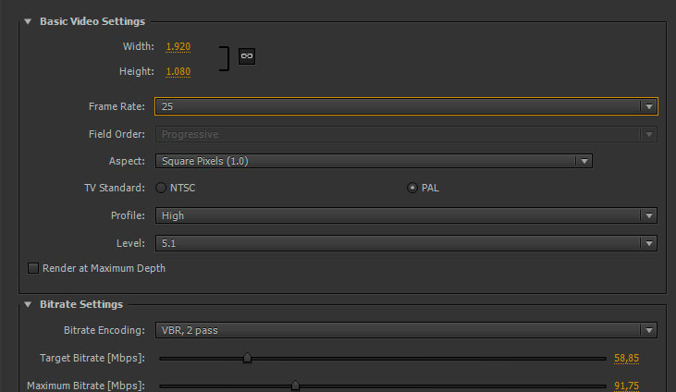676x392 pixels.
Task: Click the Maximum Bitrate slider handle
Action: (x=295, y=386)
